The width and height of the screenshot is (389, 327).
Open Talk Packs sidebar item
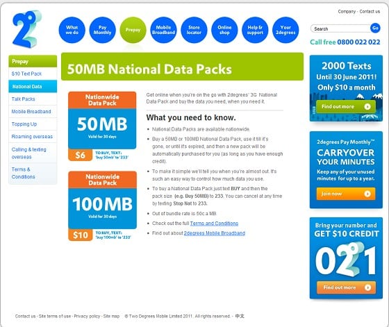24,99
